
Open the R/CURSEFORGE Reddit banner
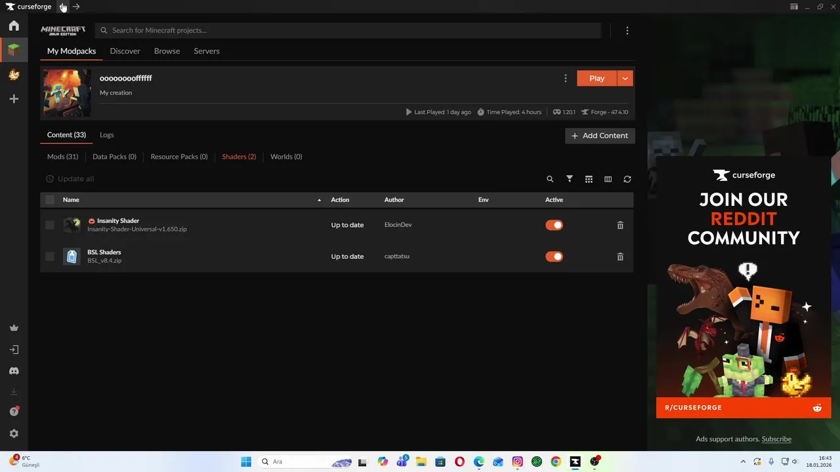click(x=744, y=408)
